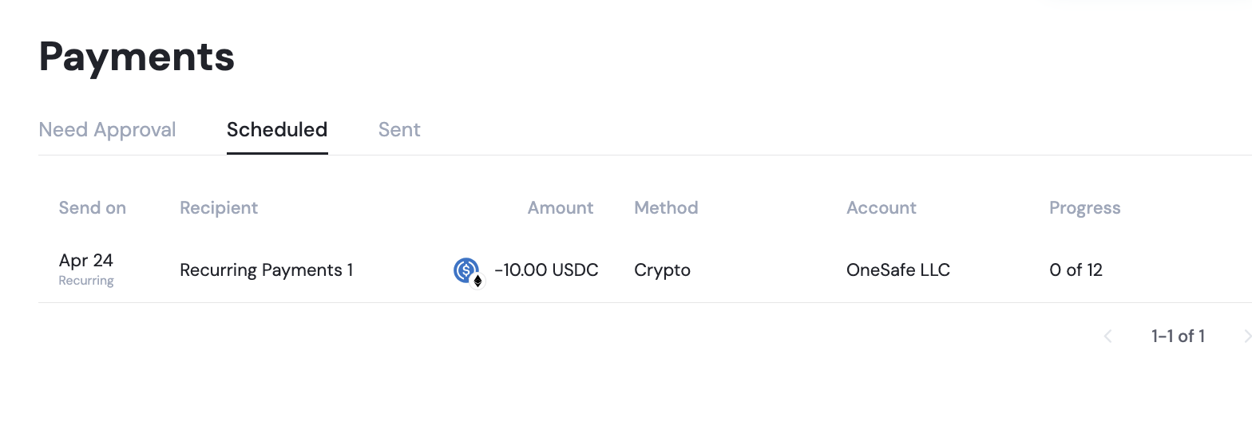Click the Crypto method cell

click(662, 270)
